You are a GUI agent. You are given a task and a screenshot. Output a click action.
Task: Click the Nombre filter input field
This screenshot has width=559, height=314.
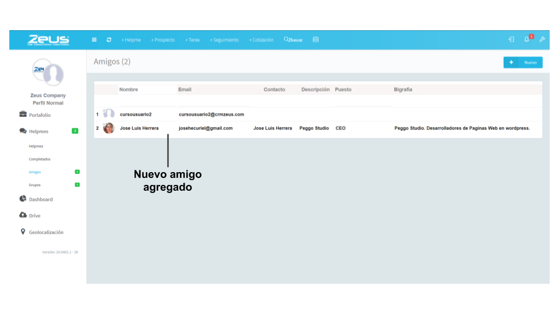tap(147, 101)
